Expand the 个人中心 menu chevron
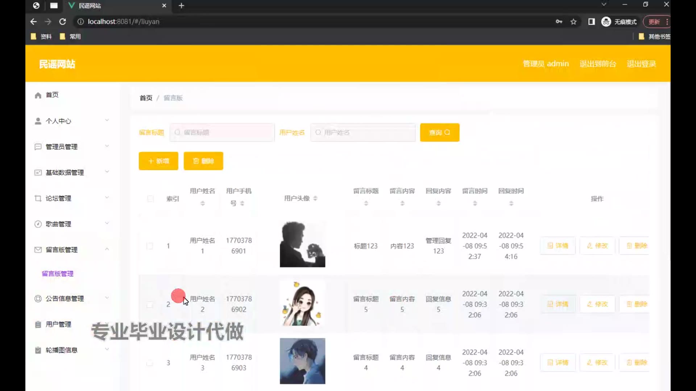 click(107, 120)
